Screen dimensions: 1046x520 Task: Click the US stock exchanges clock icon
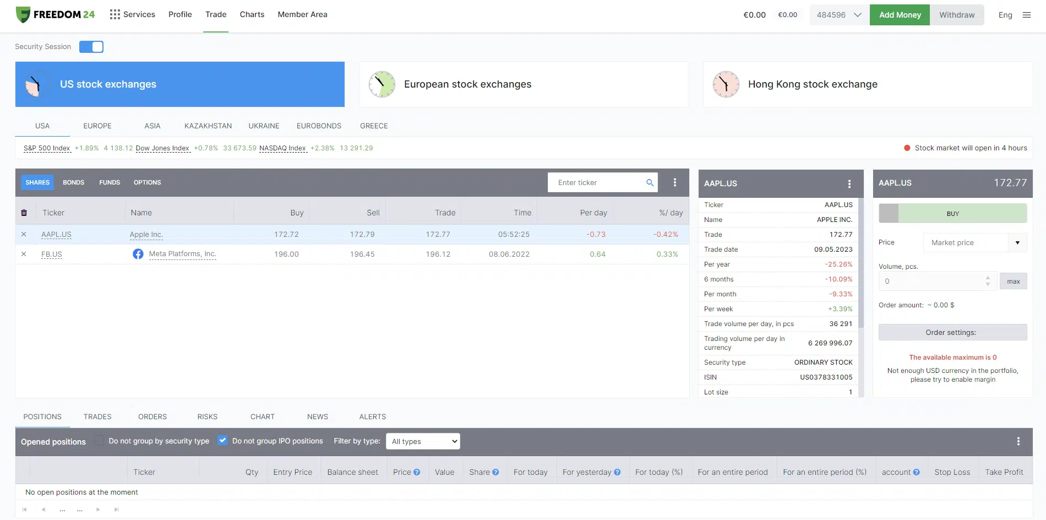coord(38,84)
